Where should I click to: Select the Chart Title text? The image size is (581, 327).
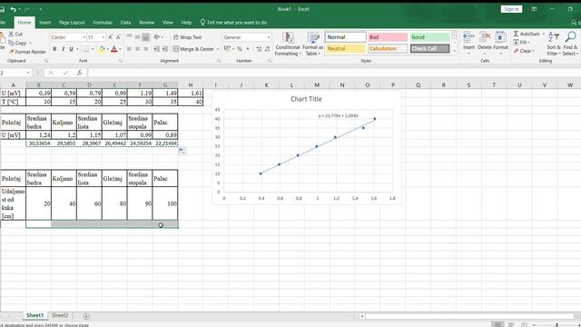click(x=306, y=99)
